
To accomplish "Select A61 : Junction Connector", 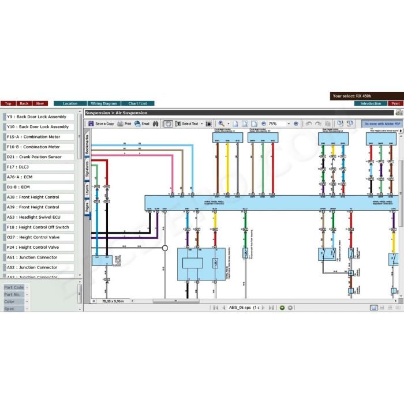I will (39, 257).
